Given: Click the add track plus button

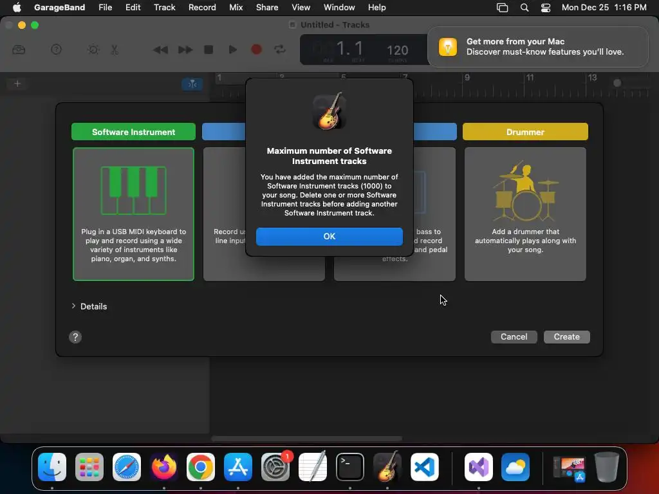Looking at the screenshot, I should click(17, 84).
